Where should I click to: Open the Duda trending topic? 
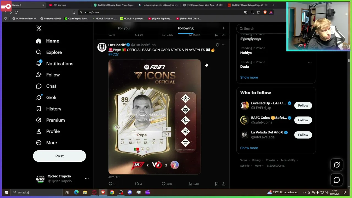244,67
